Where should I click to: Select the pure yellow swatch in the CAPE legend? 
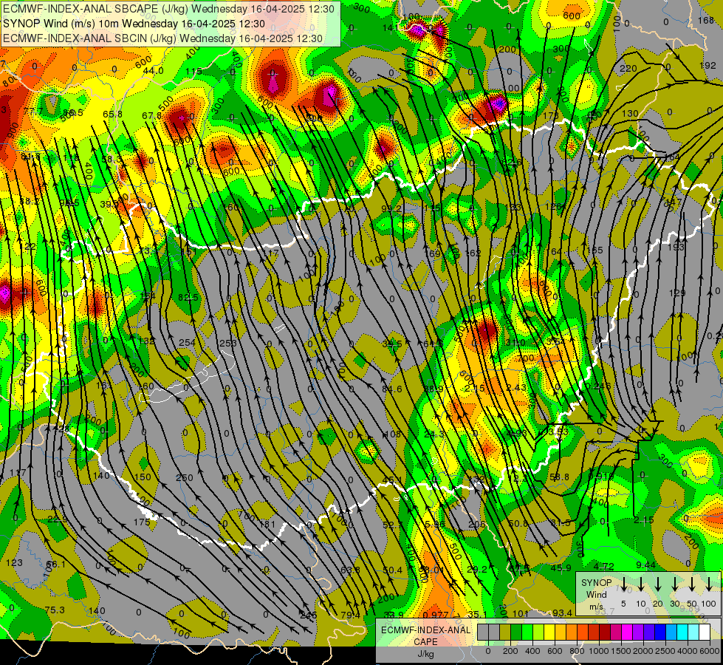click(x=549, y=632)
